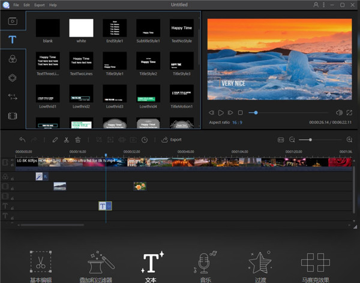Open the Help menu
This screenshot has height=283, width=360.
(x=53, y=5)
